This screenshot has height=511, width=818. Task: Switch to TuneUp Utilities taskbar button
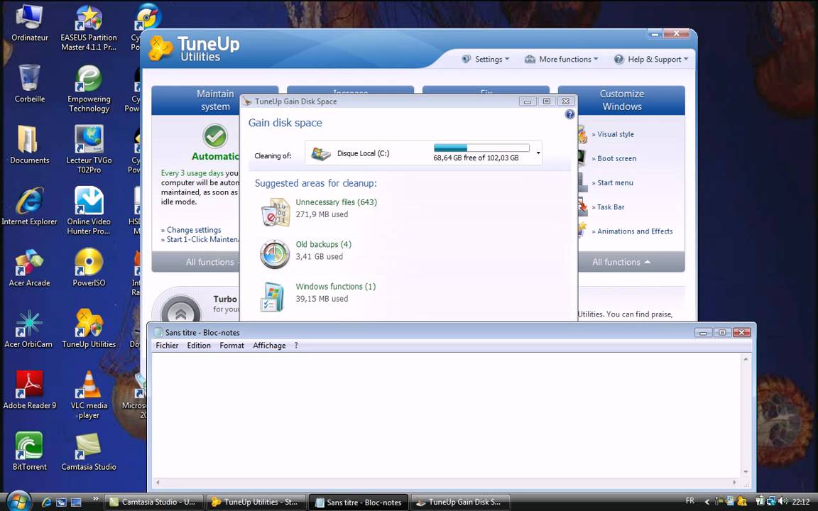[256, 502]
